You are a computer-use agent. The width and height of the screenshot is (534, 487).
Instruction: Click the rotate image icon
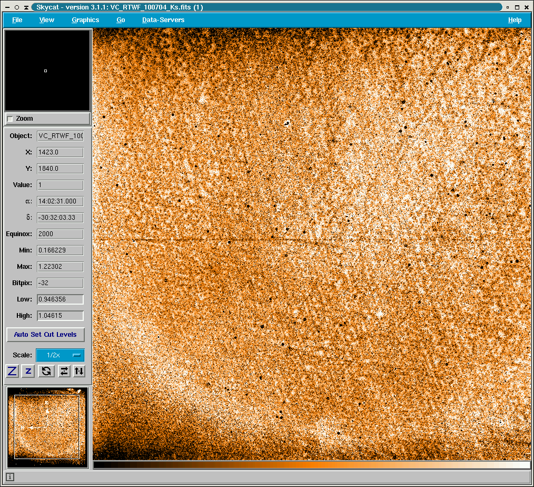click(46, 371)
